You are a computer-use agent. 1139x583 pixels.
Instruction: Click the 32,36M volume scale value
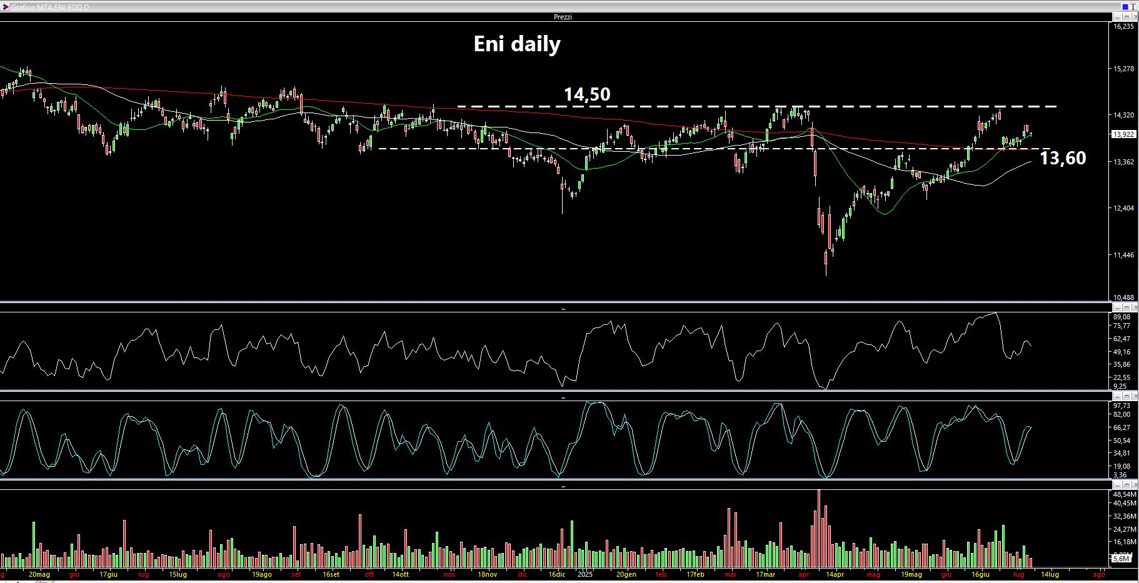[x=1124, y=516]
